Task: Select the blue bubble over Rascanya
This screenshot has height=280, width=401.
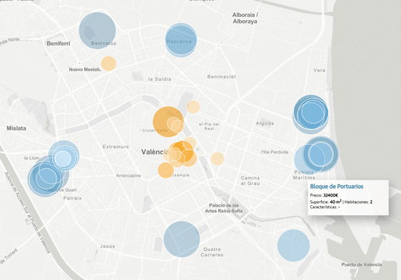Action: pyautogui.click(x=181, y=40)
